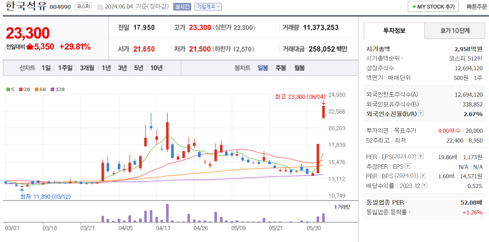The width and height of the screenshot is (489, 242).
Task: Click the 시가 price 21,650
Action: [144, 49]
